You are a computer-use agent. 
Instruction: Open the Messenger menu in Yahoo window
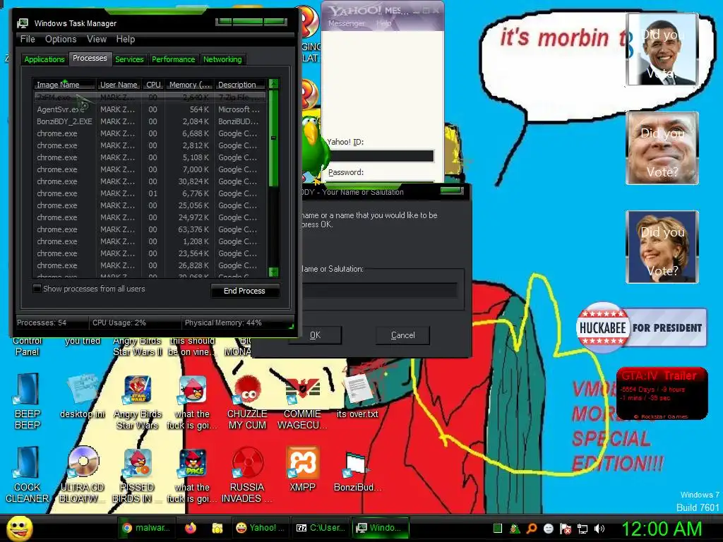346,23
